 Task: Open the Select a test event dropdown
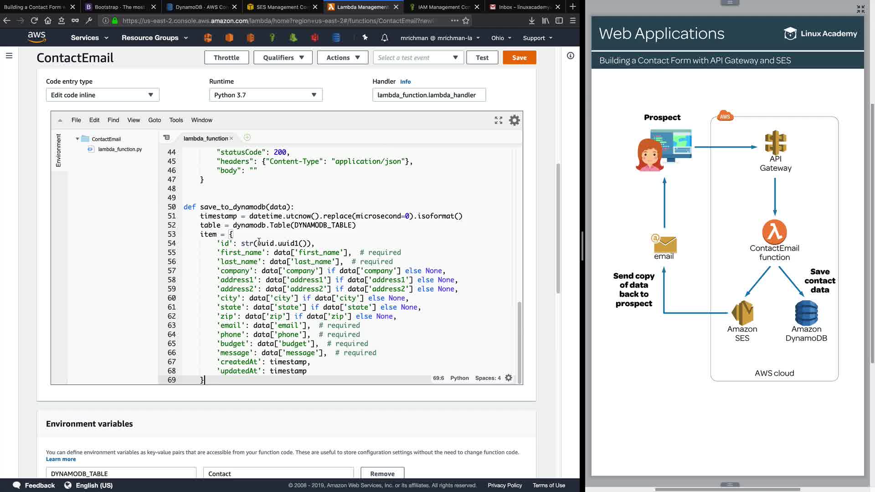[x=418, y=57]
